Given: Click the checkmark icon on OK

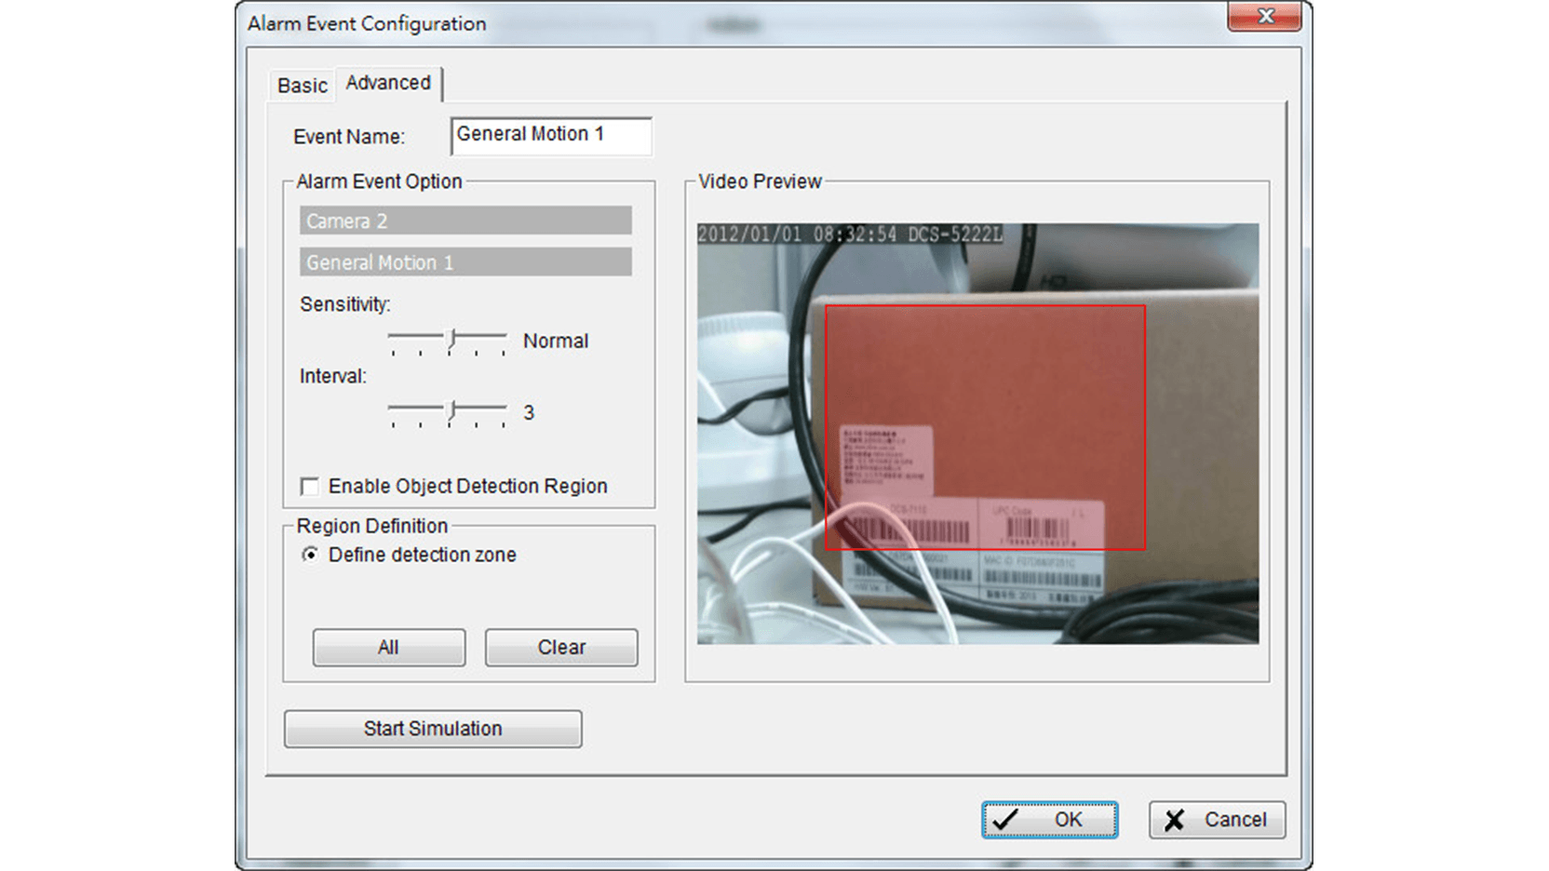Looking at the screenshot, I should [1005, 820].
